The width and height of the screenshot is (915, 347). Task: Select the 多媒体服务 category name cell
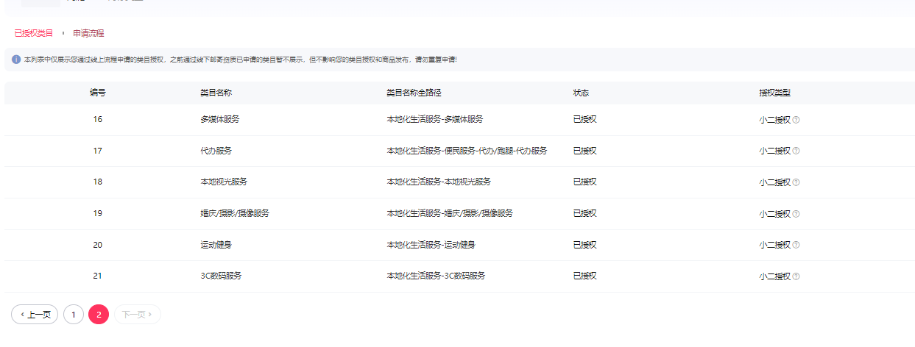pyautogui.click(x=219, y=119)
